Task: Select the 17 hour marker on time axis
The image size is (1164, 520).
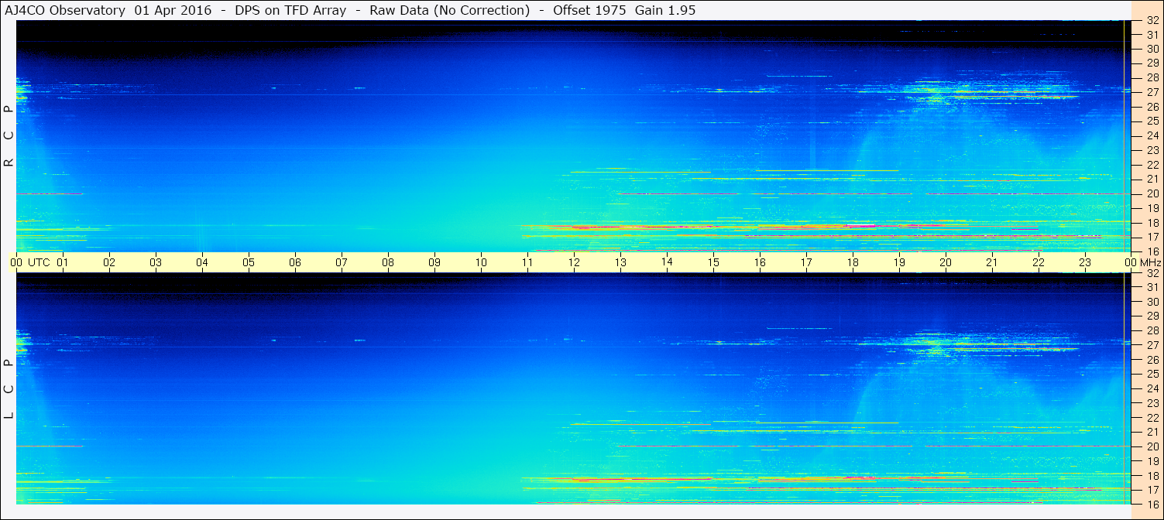Action: tap(806, 262)
